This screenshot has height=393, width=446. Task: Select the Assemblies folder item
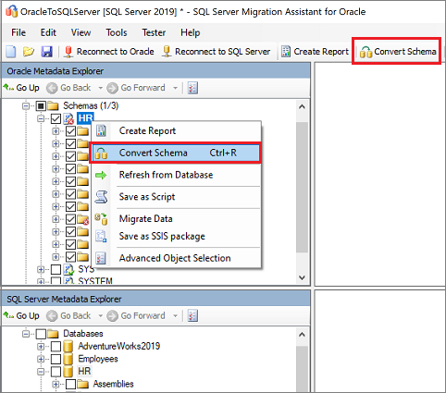113,384
